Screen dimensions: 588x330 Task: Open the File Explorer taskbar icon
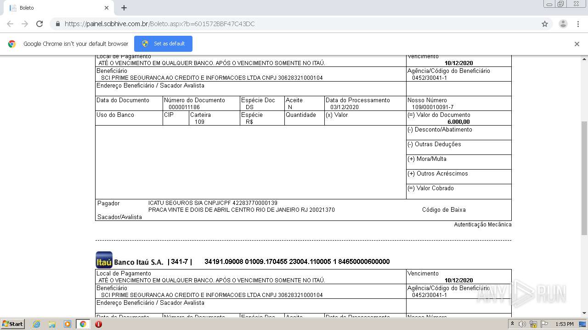click(52, 324)
